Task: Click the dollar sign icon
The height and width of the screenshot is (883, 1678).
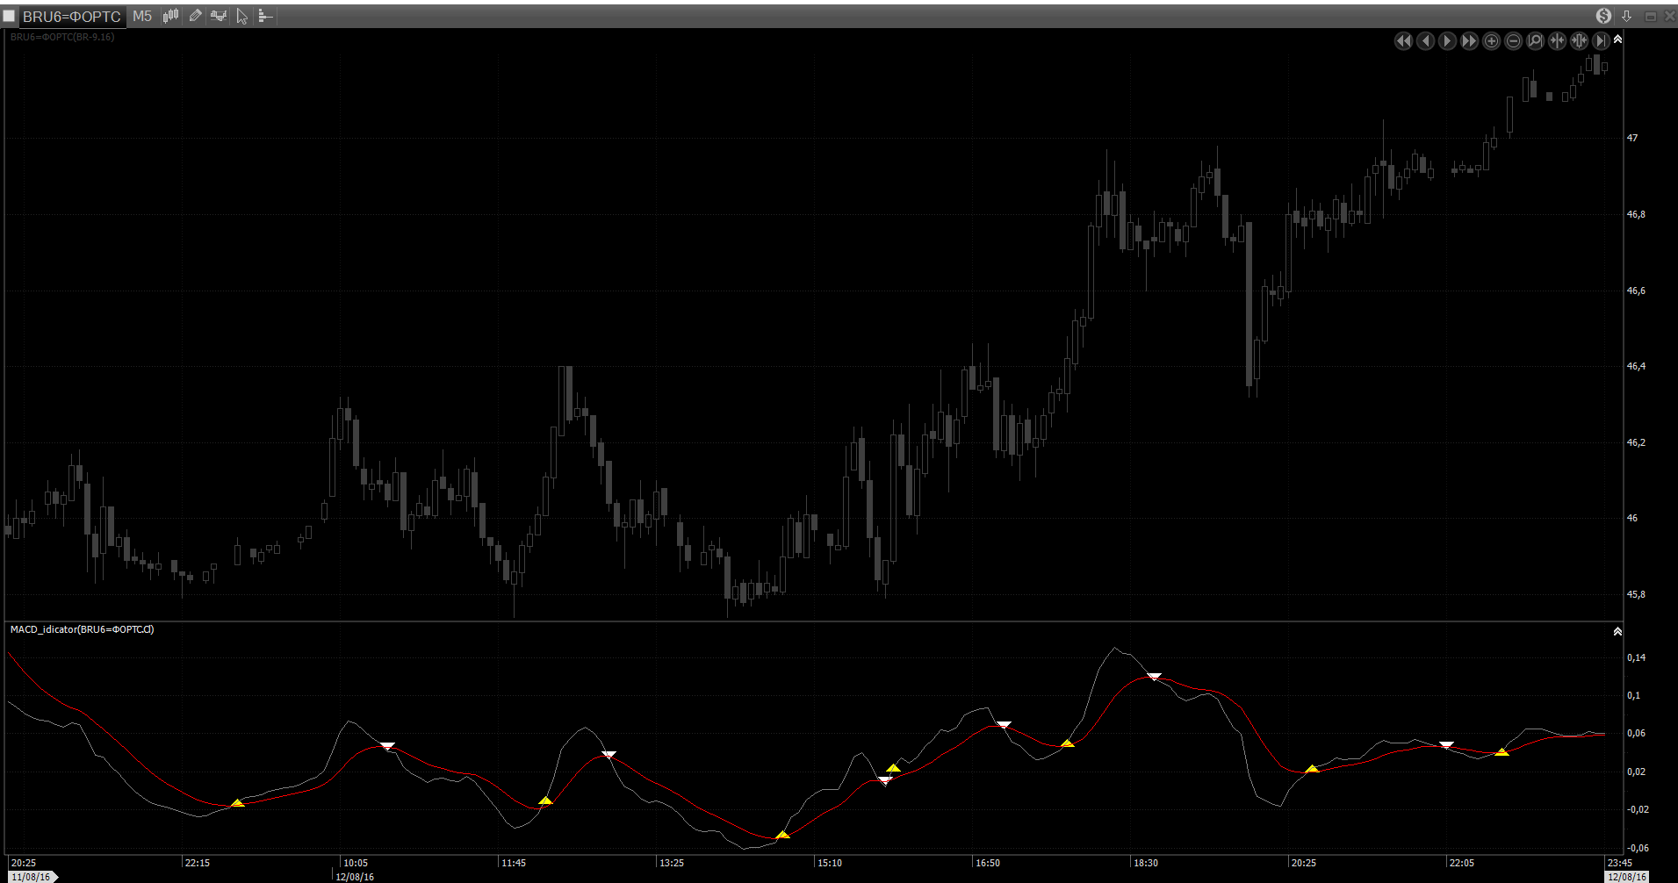Action: [x=1603, y=16]
